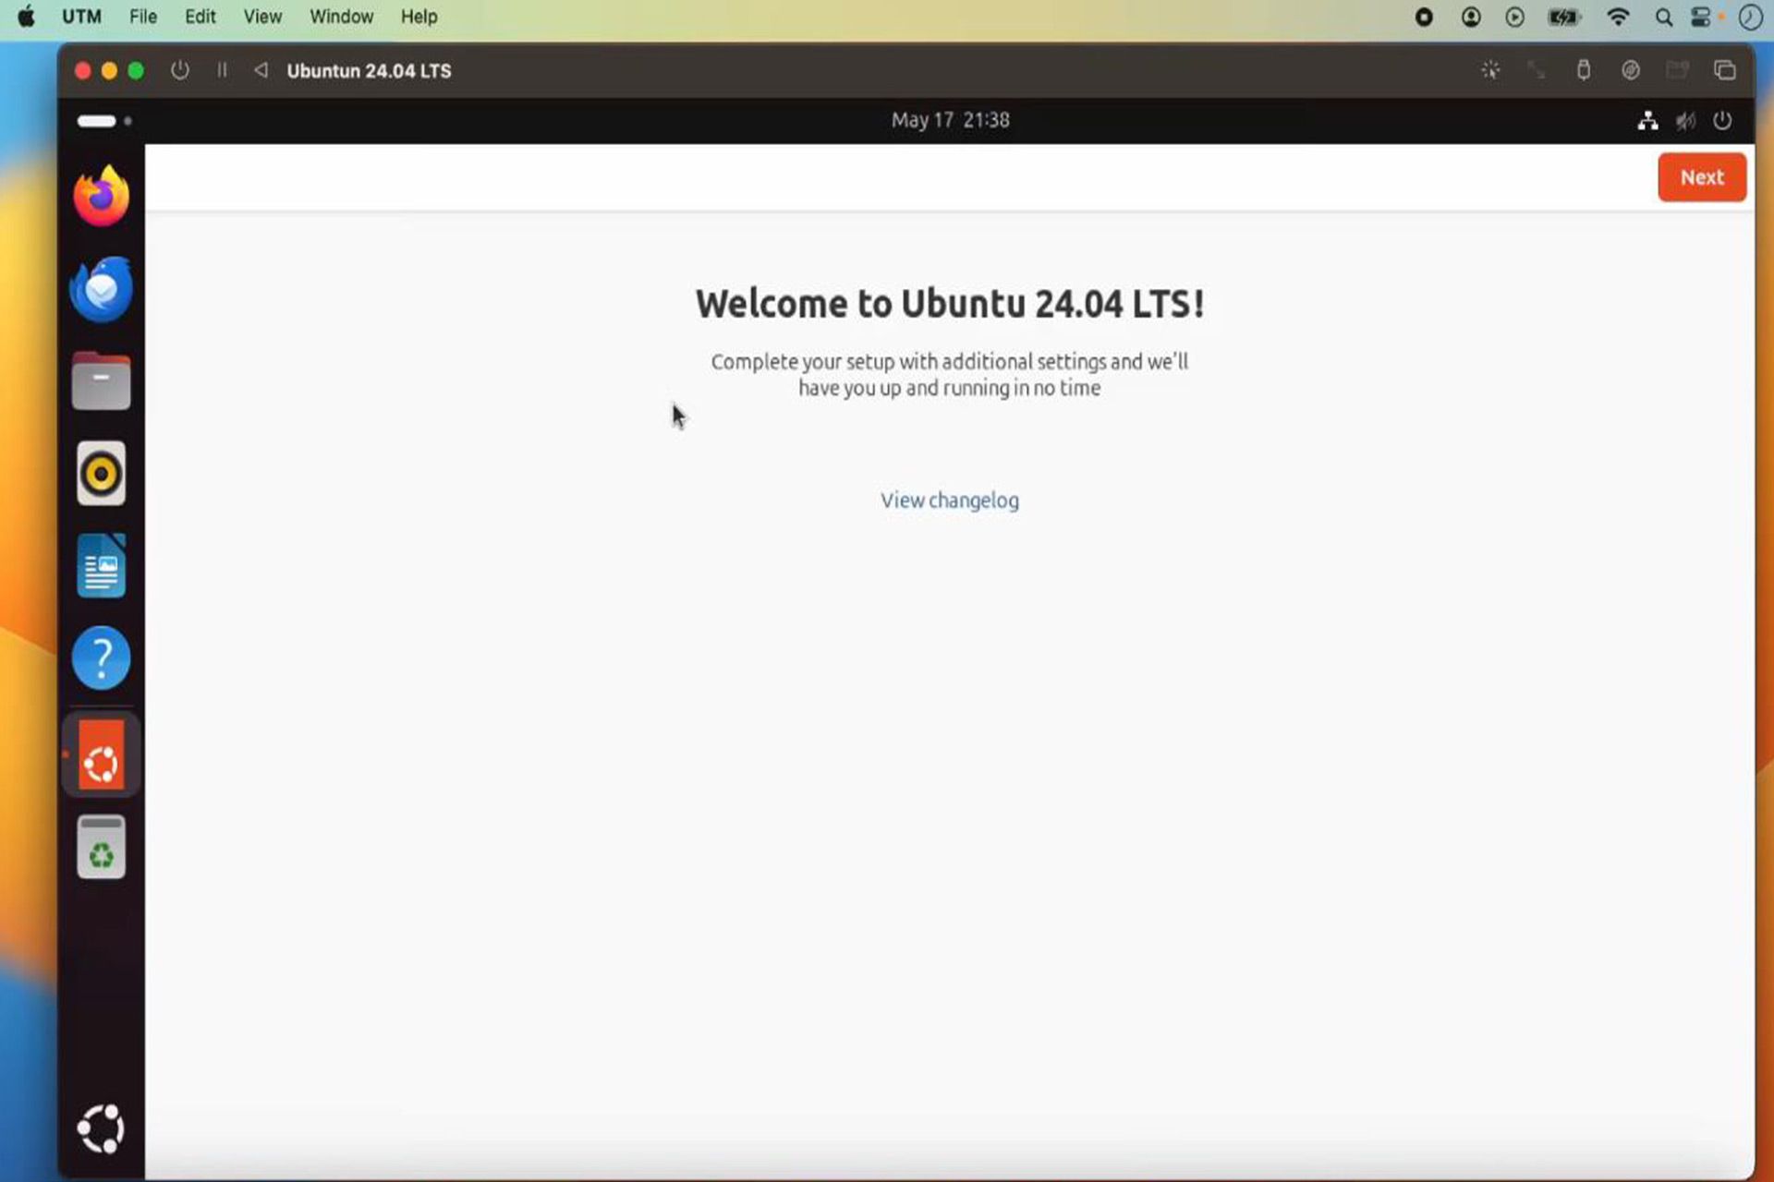Select the orange Ubuntu welcome installer dock icon
The height and width of the screenshot is (1182, 1774).
(102, 755)
